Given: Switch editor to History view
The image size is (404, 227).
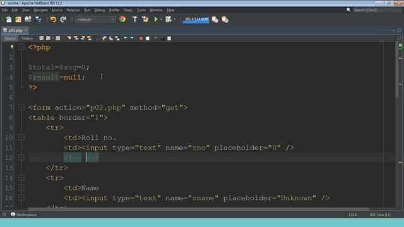Looking at the screenshot, I should point(27,38).
